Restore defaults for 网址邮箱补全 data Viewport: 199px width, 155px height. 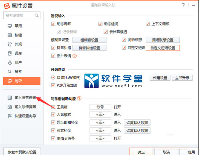137,122
